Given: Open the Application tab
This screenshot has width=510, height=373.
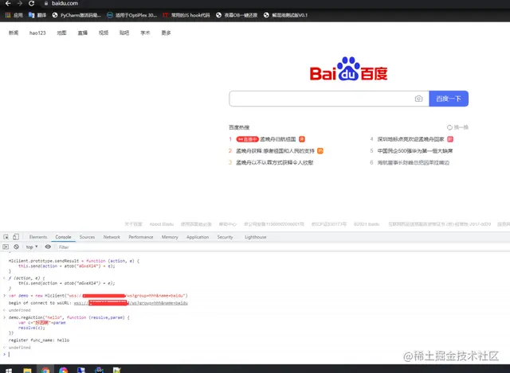Looking at the screenshot, I should pyautogui.click(x=198, y=237).
